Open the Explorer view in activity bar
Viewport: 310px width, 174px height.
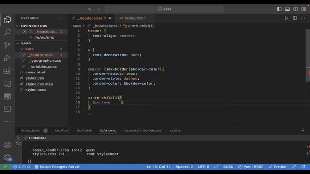tap(7, 20)
